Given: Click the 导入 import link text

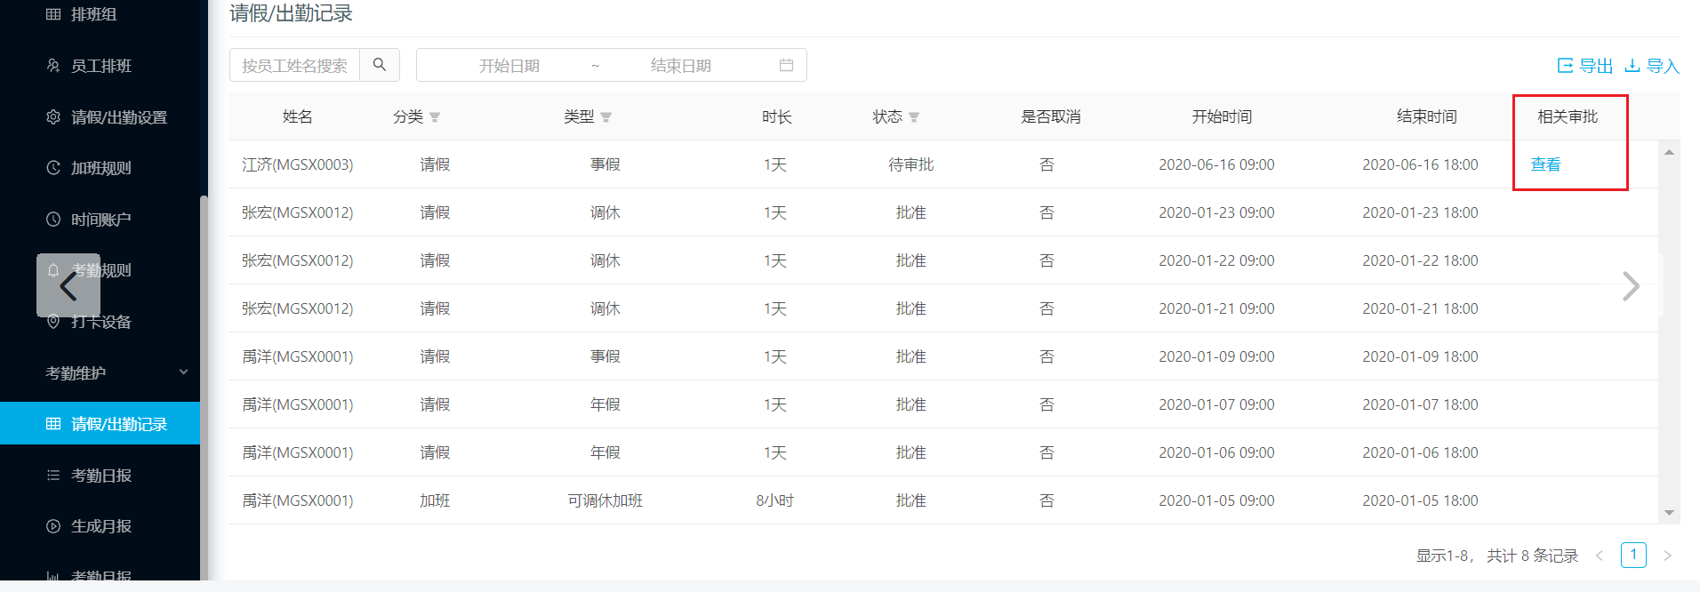Looking at the screenshot, I should (1663, 66).
